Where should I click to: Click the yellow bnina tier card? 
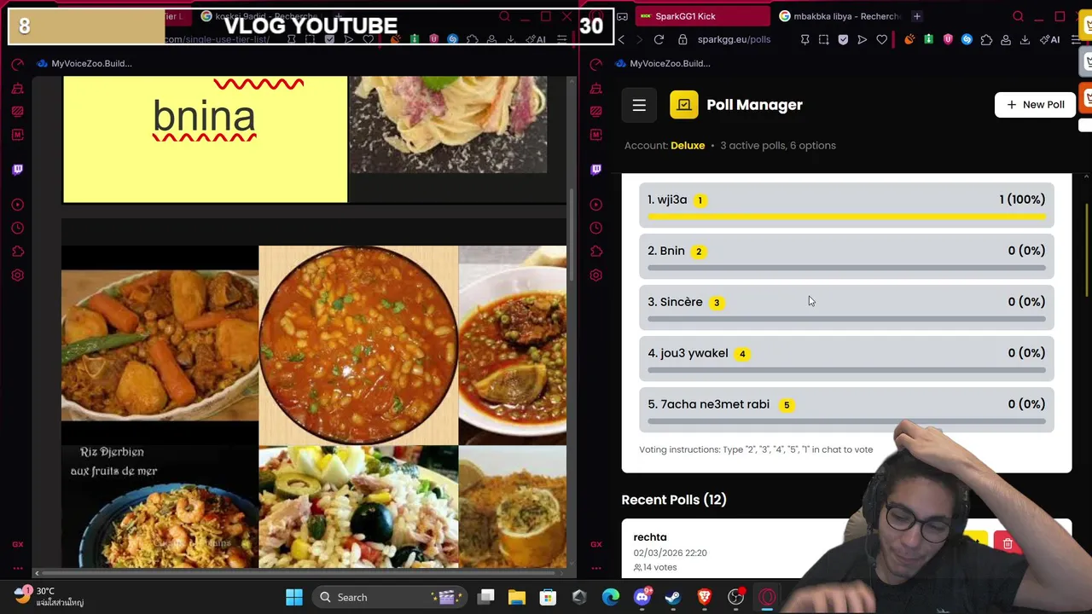click(x=205, y=140)
